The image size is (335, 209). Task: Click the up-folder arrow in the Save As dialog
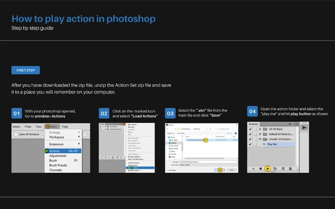[x=176, y=129]
